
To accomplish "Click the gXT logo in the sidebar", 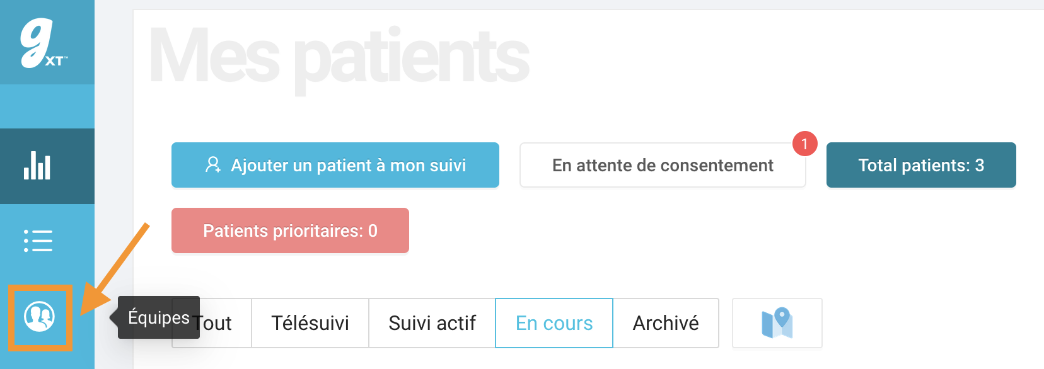I will [43, 42].
